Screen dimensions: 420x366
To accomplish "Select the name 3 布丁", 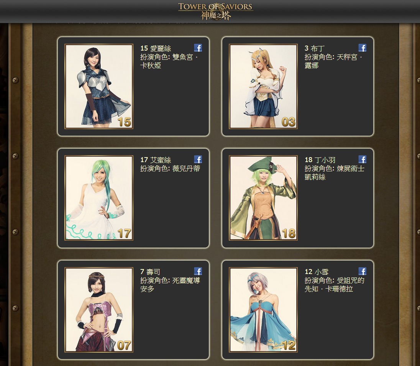I will click(315, 49).
